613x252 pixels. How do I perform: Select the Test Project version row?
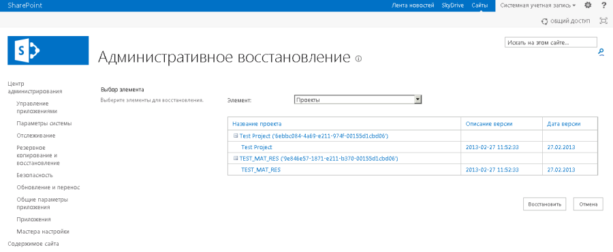pyautogui.click(x=257, y=147)
